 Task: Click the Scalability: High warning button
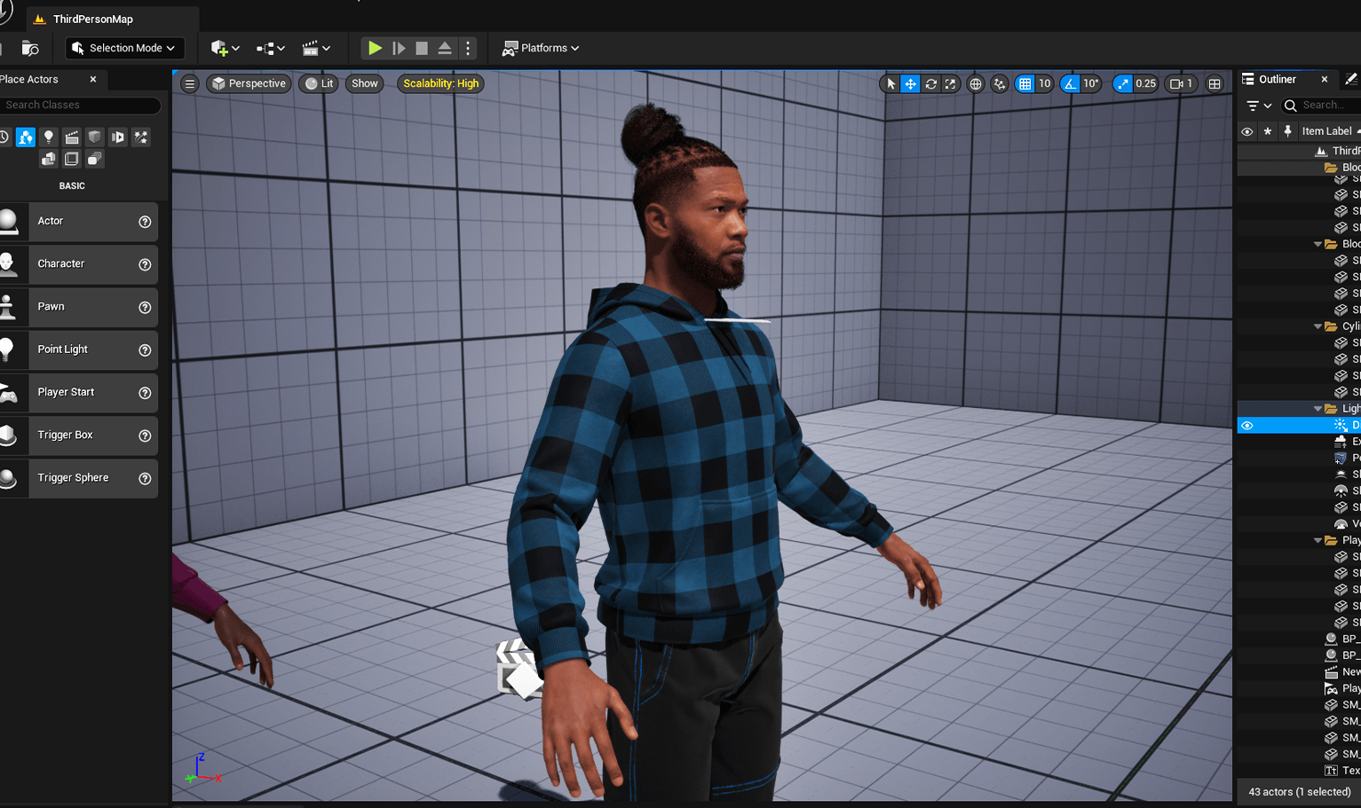440,83
